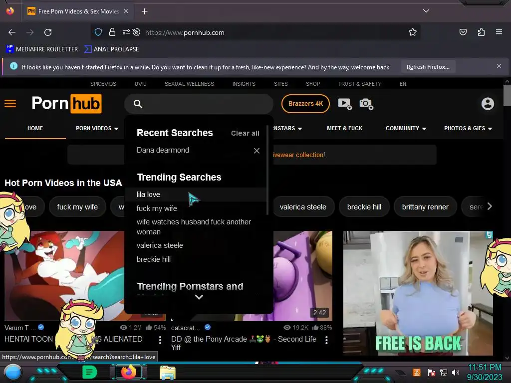Open the UVIU top link
511x383 pixels.
(140, 84)
